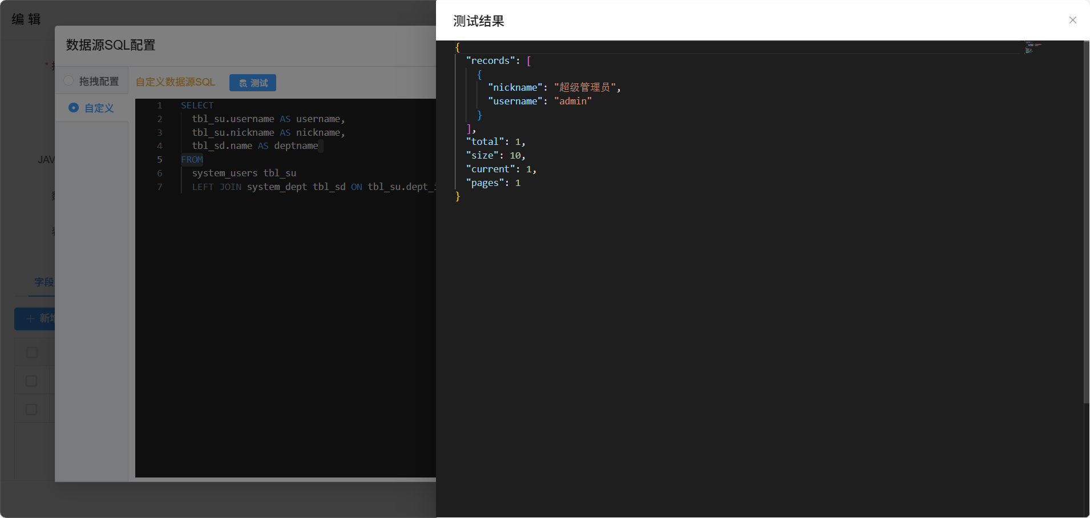The width and height of the screenshot is (1090, 518).
Task: Click the 自定义数据源SQL label
Action: pyautogui.click(x=175, y=82)
